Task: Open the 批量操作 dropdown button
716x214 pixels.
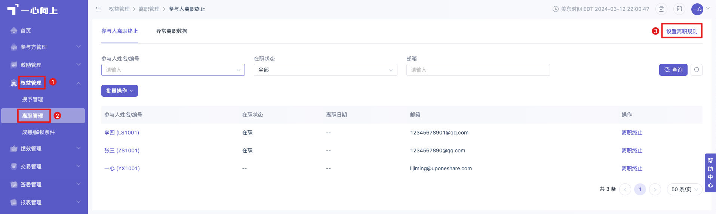Action: pos(120,91)
